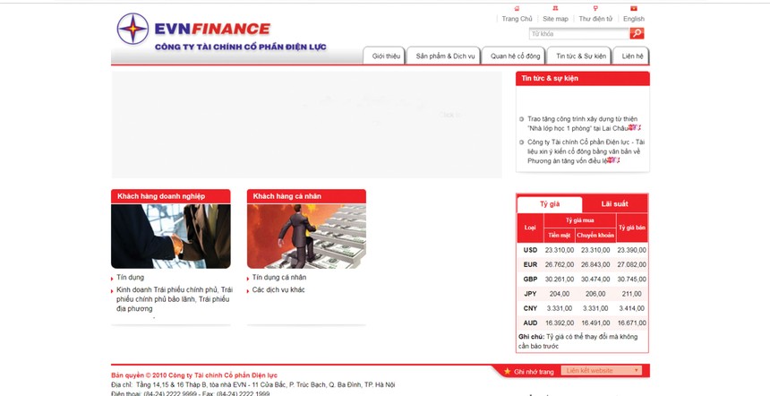Image resolution: width=770 pixels, height=396 pixels.
Task: Click the home icon above Trang Chủ
Action: pyautogui.click(x=517, y=8)
